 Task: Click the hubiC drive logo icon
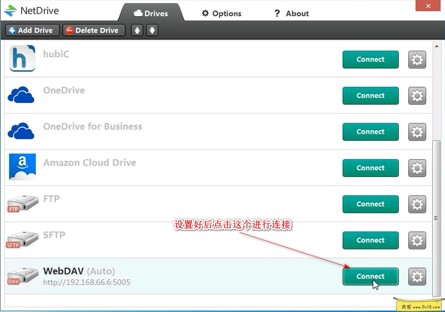(x=22, y=59)
